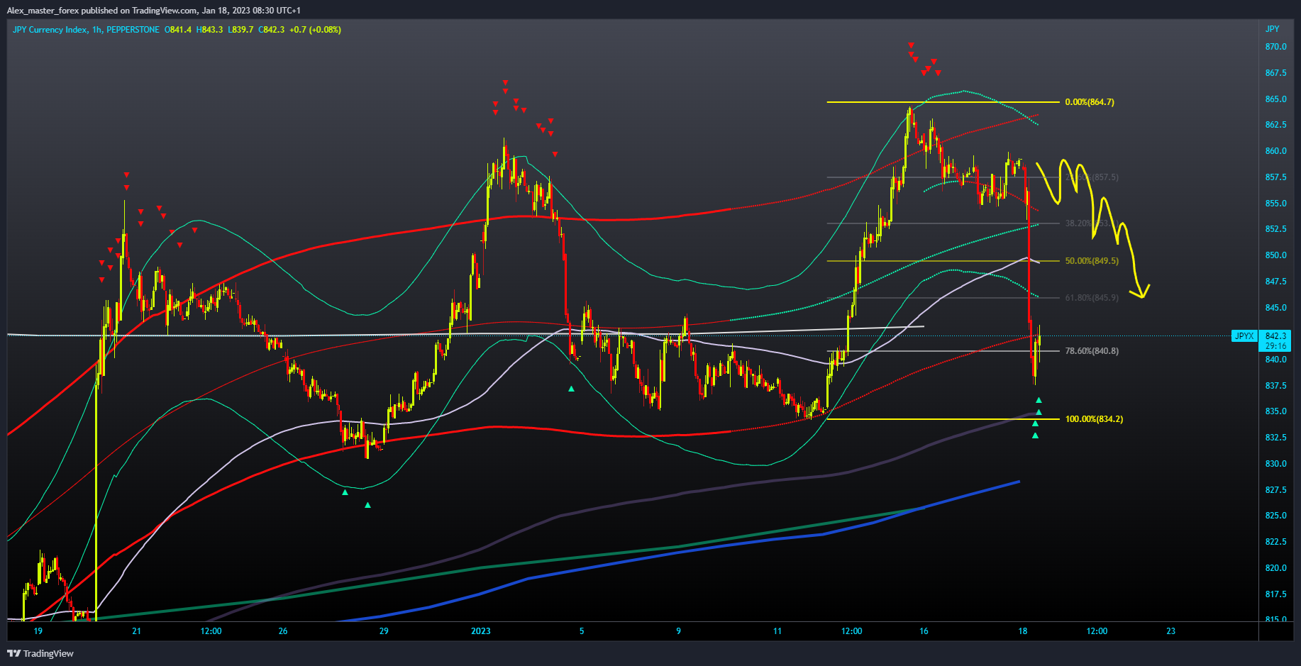
Task: Click the 5 date label on time axis
Action: pyautogui.click(x=582, y=631)
